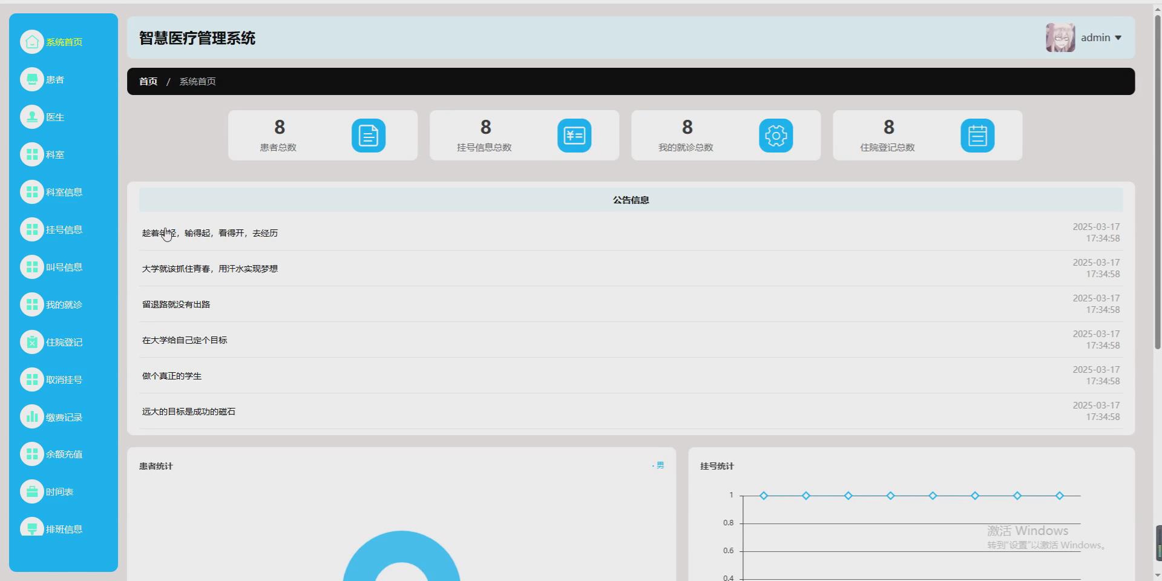Click the gear icon on 我的就诊总数 card
The height and width of the screenshot is (581, 1162).
click(x=776, y=136)
